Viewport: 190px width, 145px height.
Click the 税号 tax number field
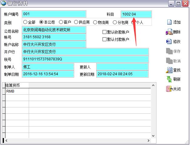[85, 59]
